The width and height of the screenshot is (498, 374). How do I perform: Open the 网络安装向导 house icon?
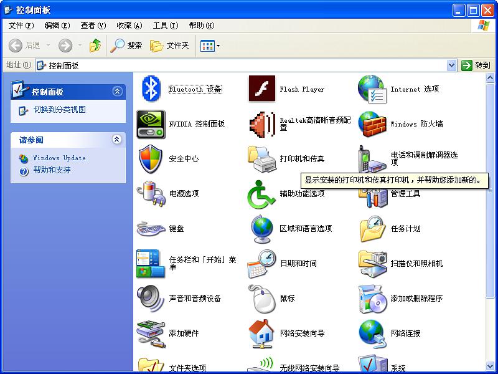(x=261, y=333)
